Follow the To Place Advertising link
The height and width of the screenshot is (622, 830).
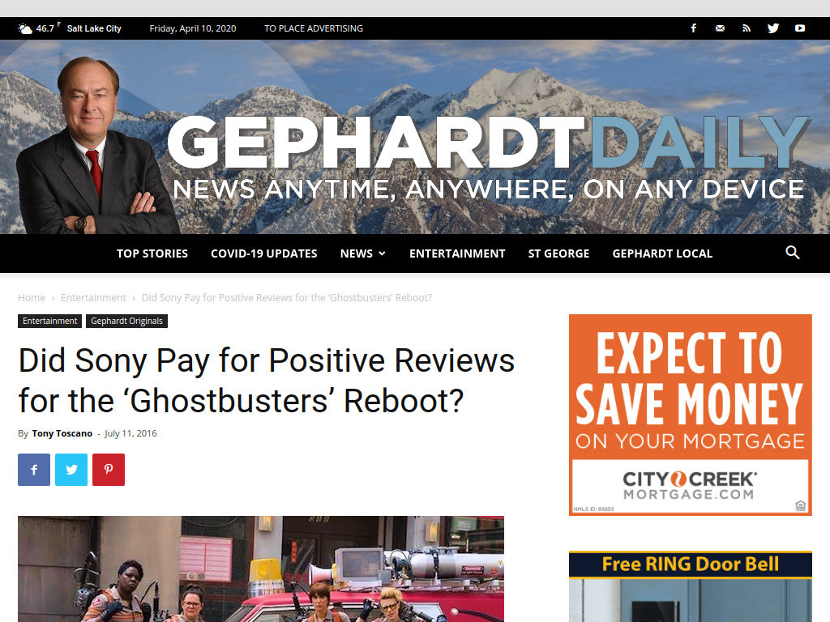pyautogui.click(x=314, y=28)
